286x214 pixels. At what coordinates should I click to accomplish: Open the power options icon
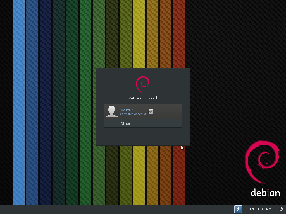[281, 209]
